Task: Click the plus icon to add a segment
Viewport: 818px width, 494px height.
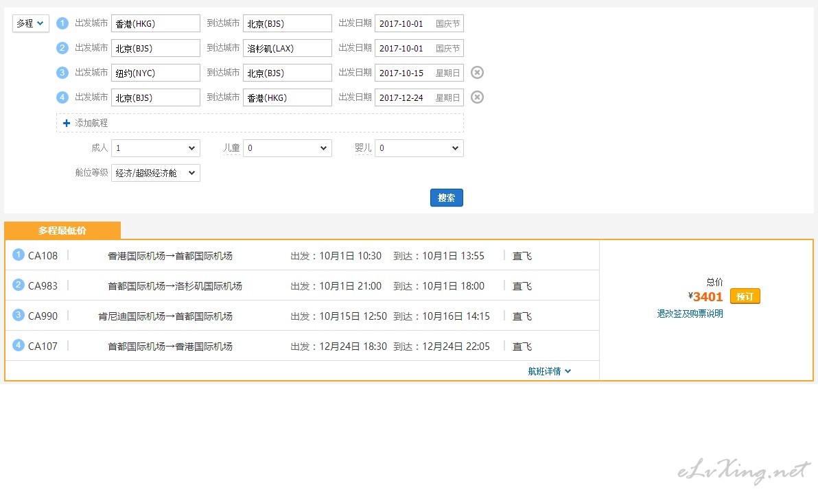Action: tap(67, 123)
